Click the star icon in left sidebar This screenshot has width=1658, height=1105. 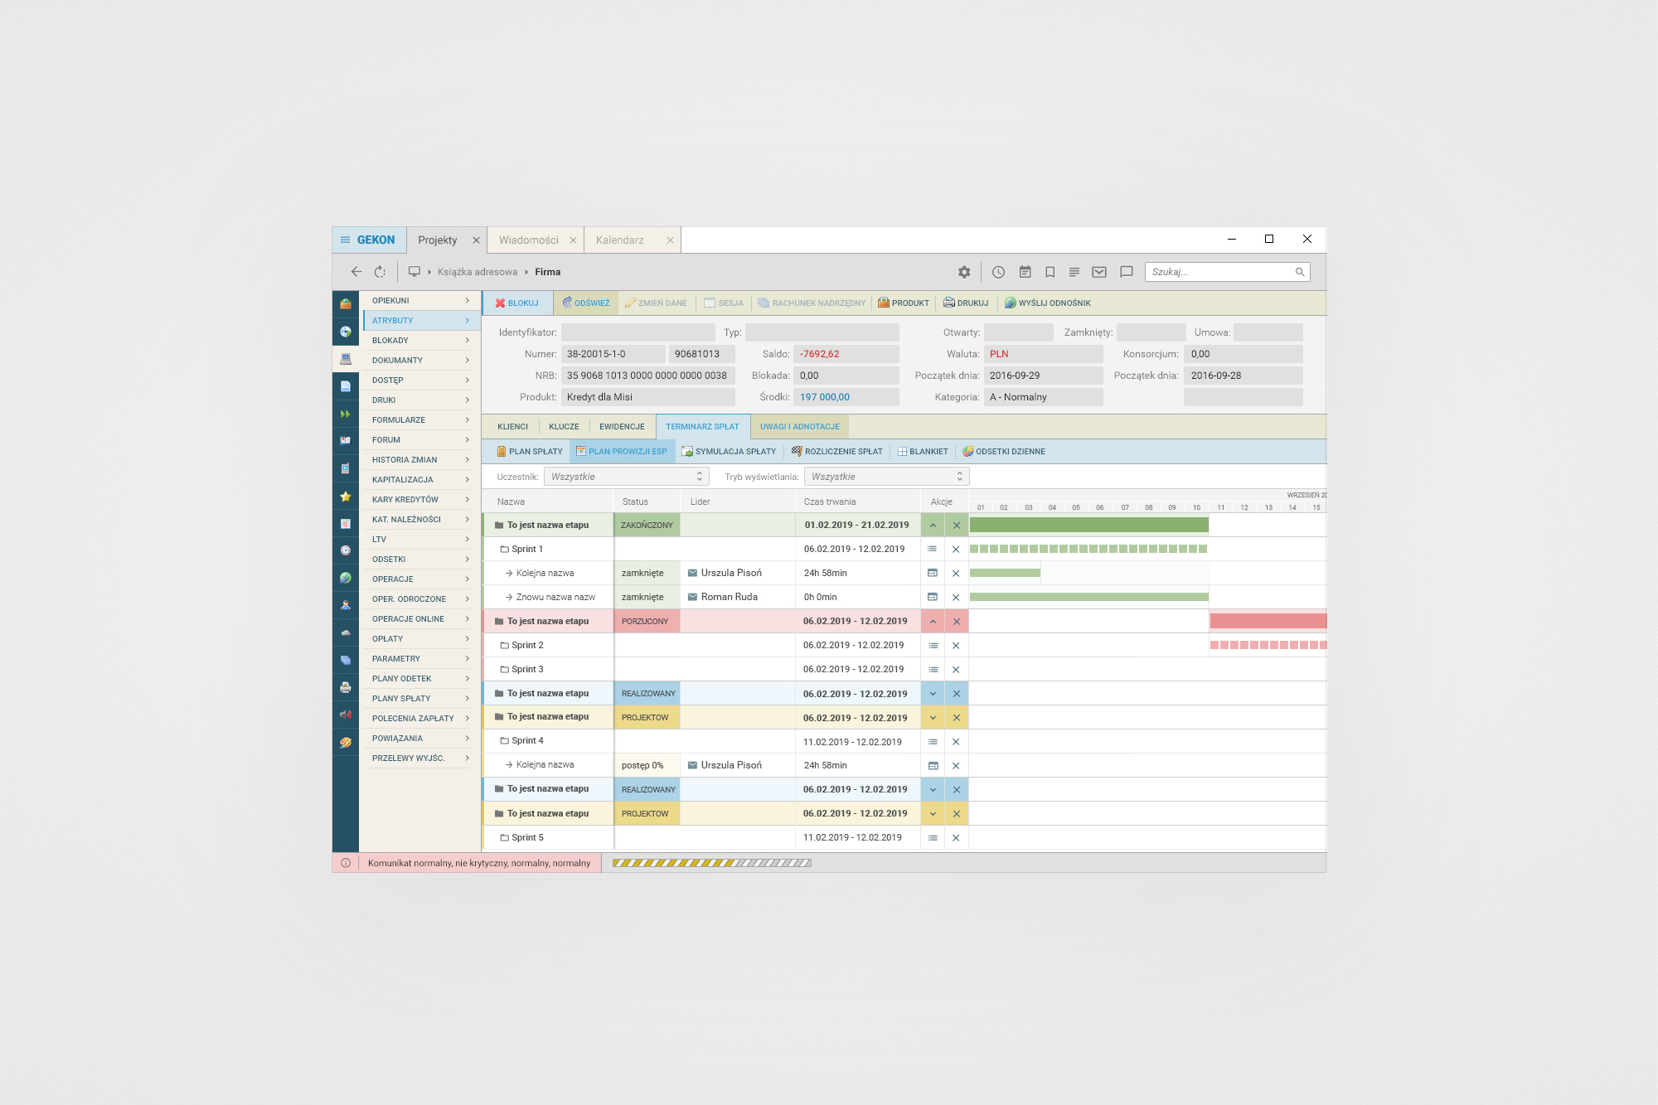coord(346,497)
